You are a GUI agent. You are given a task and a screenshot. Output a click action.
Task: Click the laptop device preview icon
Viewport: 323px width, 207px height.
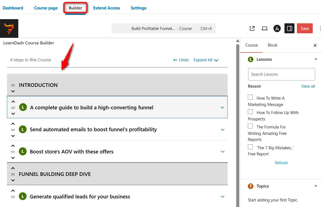coord(264,29)
